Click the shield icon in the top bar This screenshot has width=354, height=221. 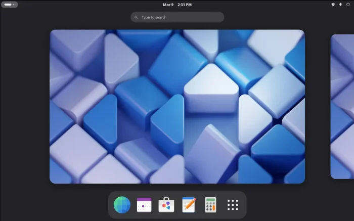click(333, 5)
